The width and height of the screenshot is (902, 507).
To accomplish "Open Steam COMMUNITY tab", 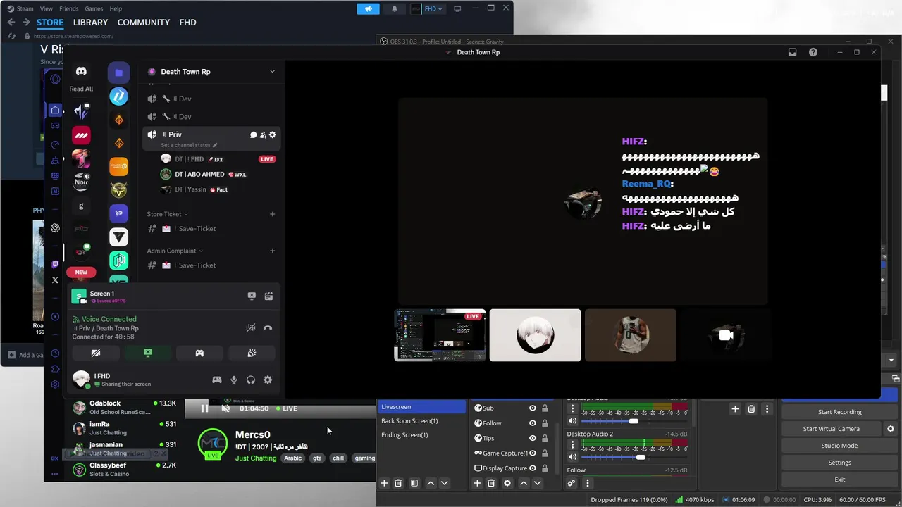I will coord(144,23).
